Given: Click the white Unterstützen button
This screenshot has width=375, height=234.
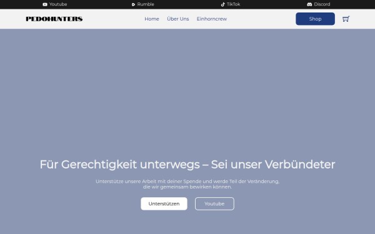Looking at the screenshot, I should 164,203.
